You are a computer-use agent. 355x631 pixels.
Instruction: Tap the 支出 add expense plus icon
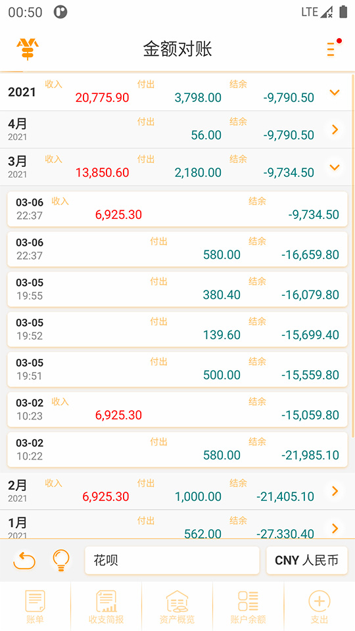tap(319, 607)
